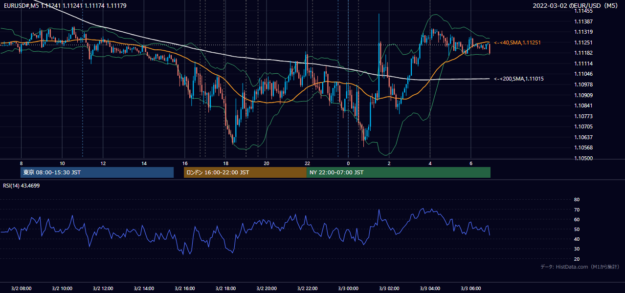Click hour label 22 under price chart
The height and width of the screenshot is (293, 625).
pos(308,163)
